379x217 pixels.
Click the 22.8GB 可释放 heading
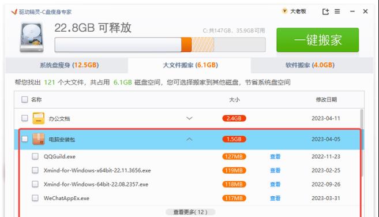point(93,28)
